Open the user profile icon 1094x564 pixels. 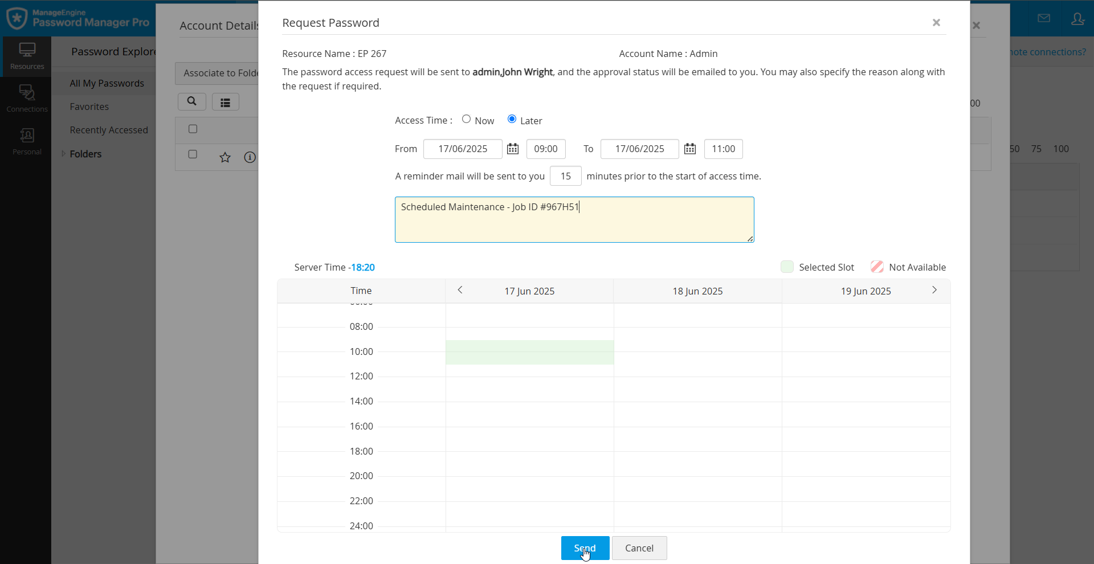(1077, 19)
